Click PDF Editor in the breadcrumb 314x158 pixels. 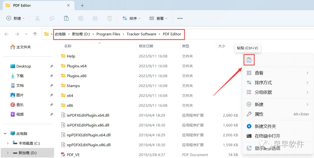[172, 34]
